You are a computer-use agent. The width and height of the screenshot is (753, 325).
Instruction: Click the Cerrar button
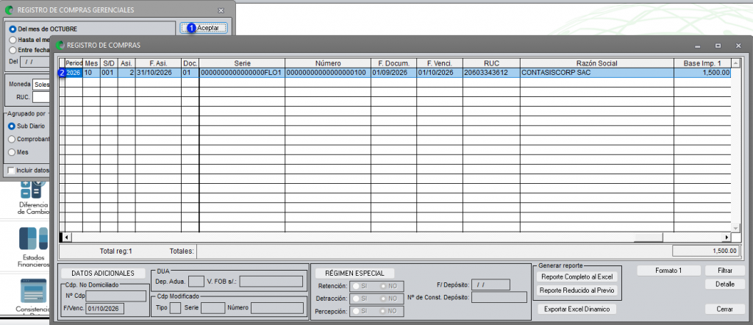(724, 309)
